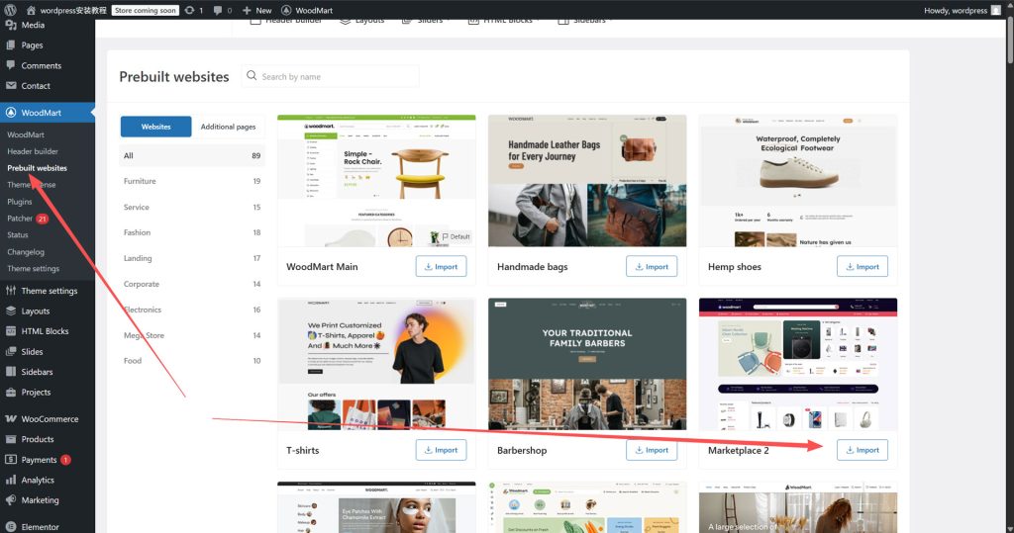
Task: Click the Barbershop demo preview thumbnail
Action: tap(586, 364)
